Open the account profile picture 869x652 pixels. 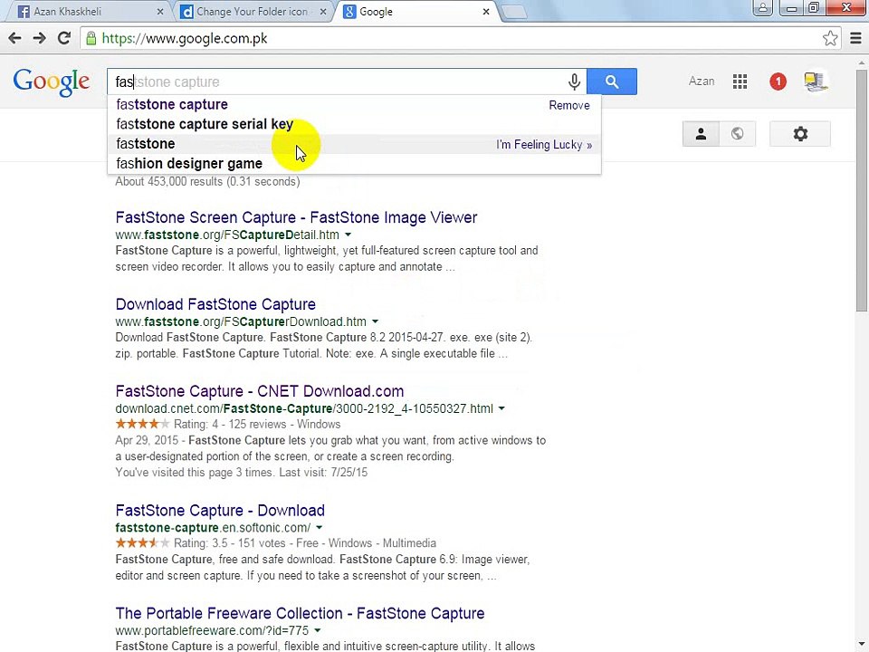pos(816,81)
